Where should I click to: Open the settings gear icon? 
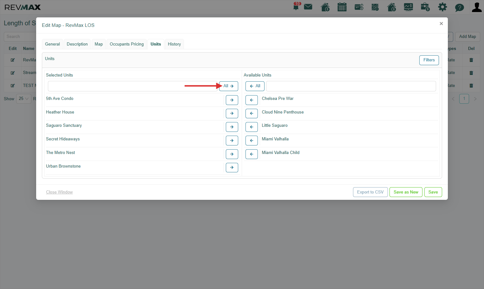click(x=442, y=7)
